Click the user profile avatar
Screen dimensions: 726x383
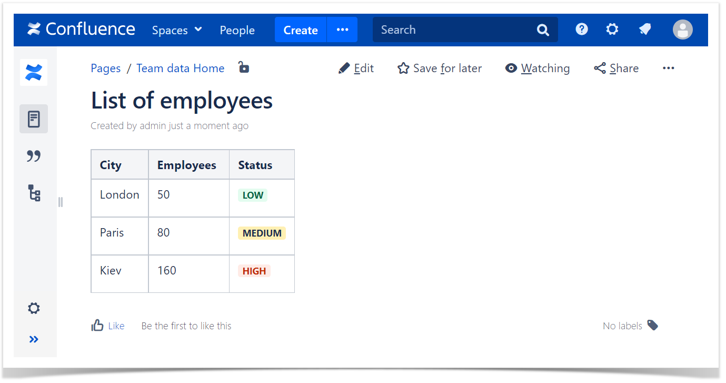click(682, 30)
